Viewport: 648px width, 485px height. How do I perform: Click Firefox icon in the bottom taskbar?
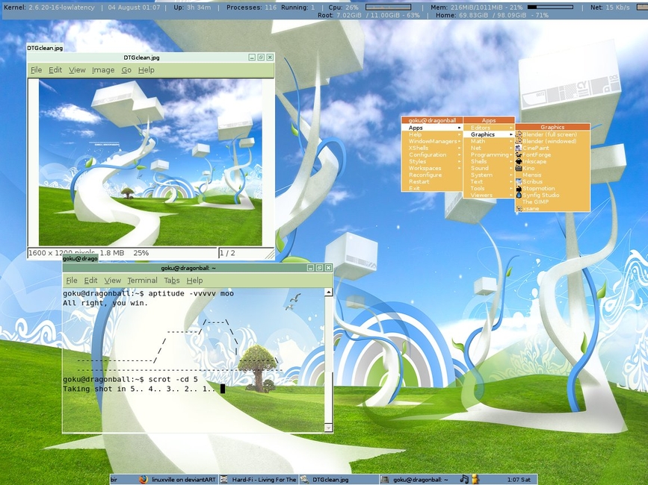[x=144, y=479]
